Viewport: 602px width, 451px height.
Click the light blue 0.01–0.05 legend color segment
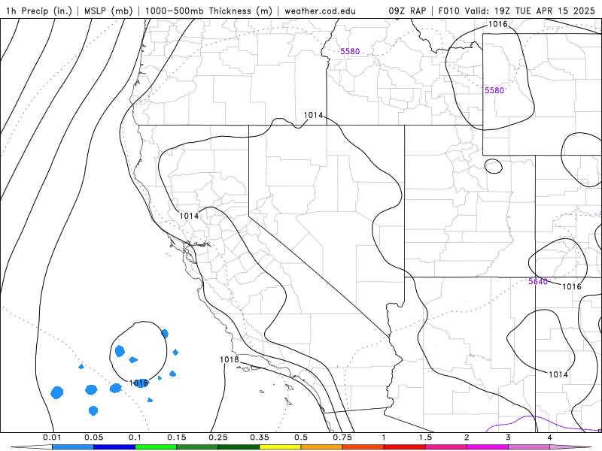73,447
